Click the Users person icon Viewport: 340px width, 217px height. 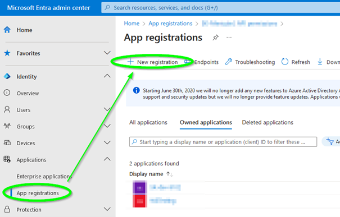pyautogui.click(x=7, y=110)
